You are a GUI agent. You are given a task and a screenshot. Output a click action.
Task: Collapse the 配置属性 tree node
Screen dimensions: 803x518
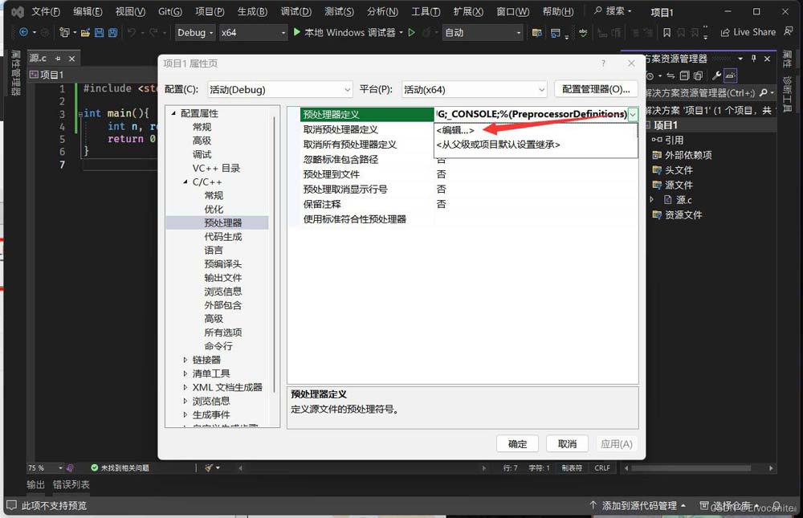coord(173,113)
